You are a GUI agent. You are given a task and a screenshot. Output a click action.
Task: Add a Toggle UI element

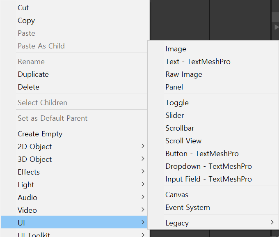(x=213, y=103)
